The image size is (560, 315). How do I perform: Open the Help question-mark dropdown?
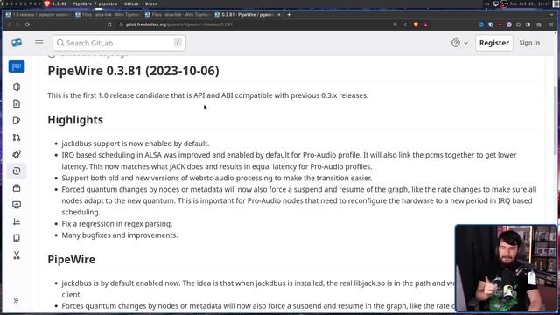tap(459, 43)
